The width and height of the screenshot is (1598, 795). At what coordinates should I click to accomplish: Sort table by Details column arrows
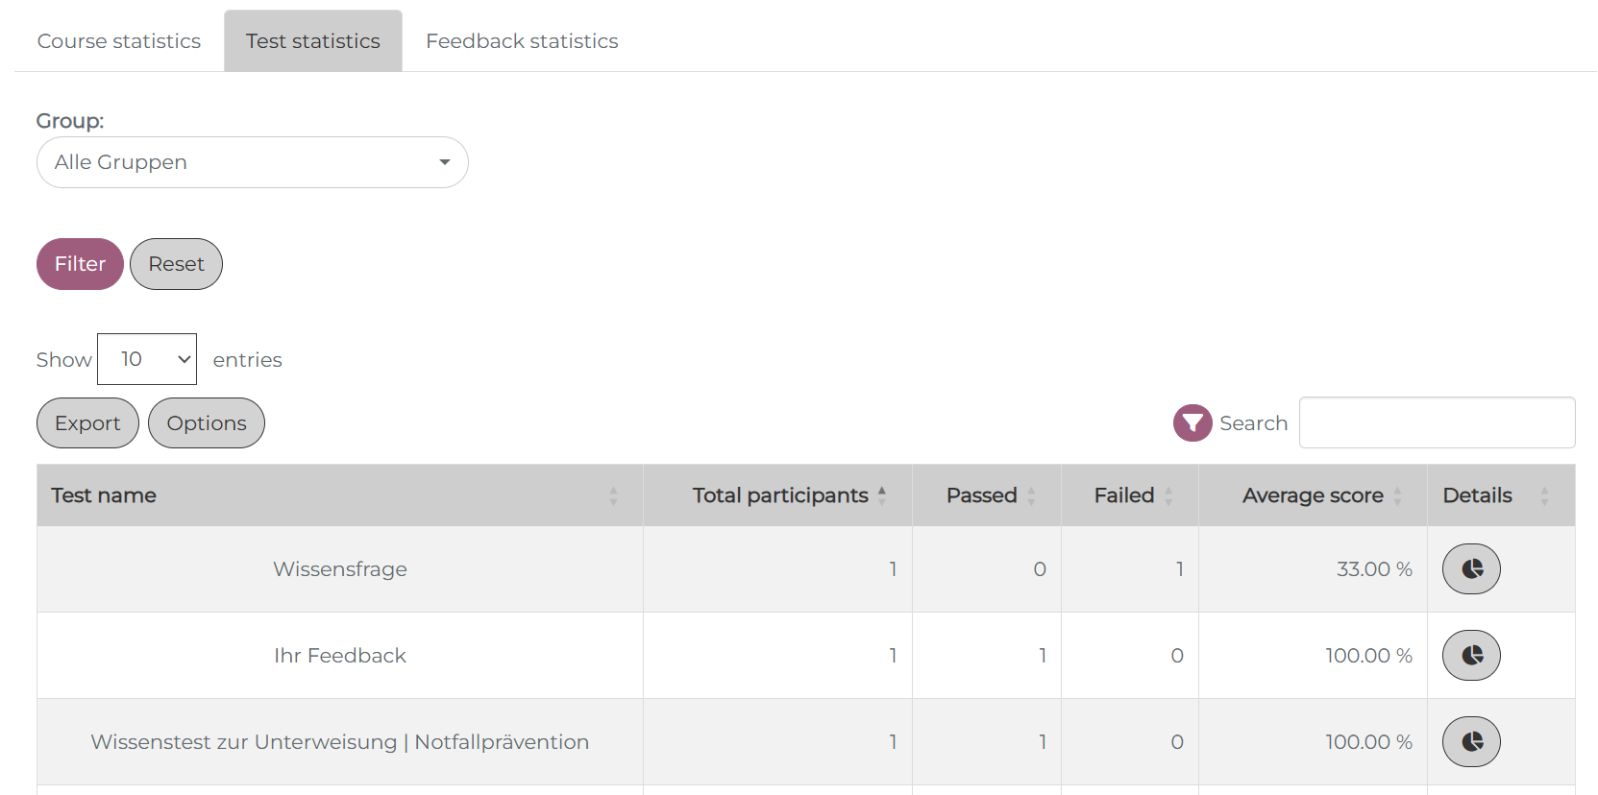[x=1544, y=495]
